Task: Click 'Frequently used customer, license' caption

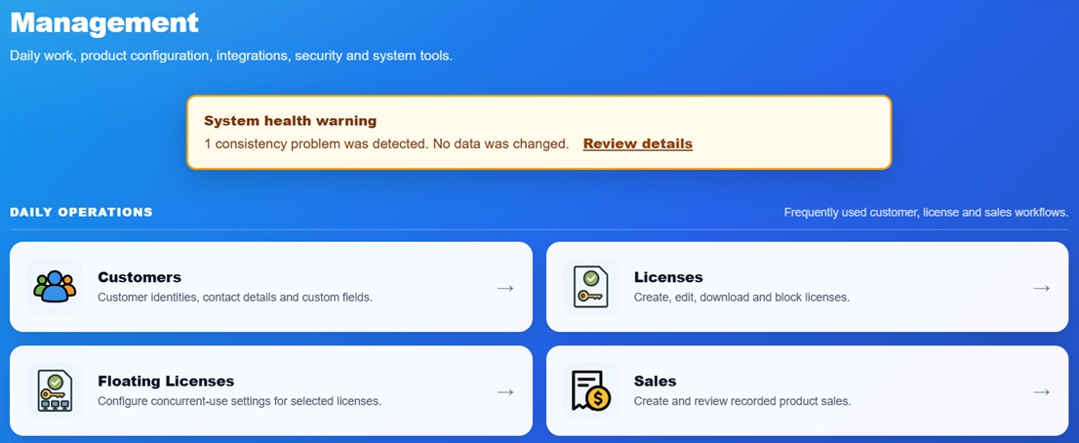Action: tap(926, 213)
